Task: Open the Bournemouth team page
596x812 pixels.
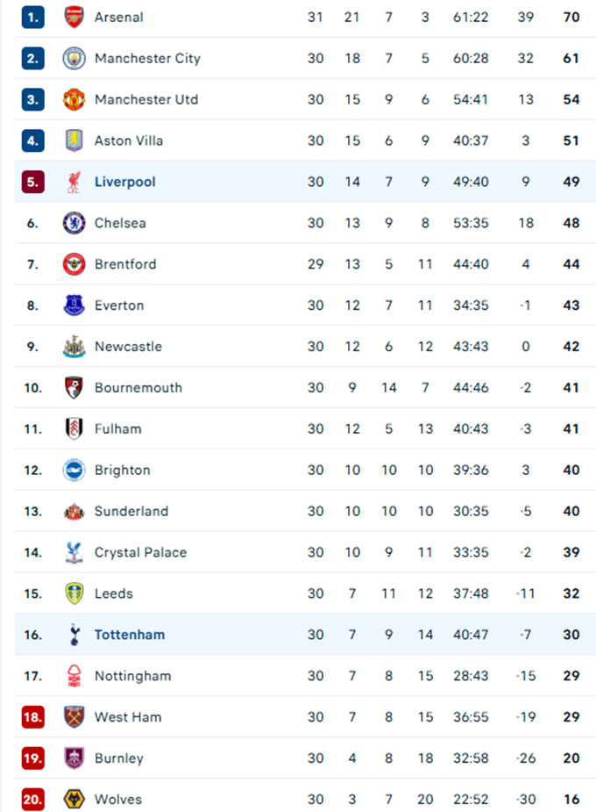Action: [138, 388]
